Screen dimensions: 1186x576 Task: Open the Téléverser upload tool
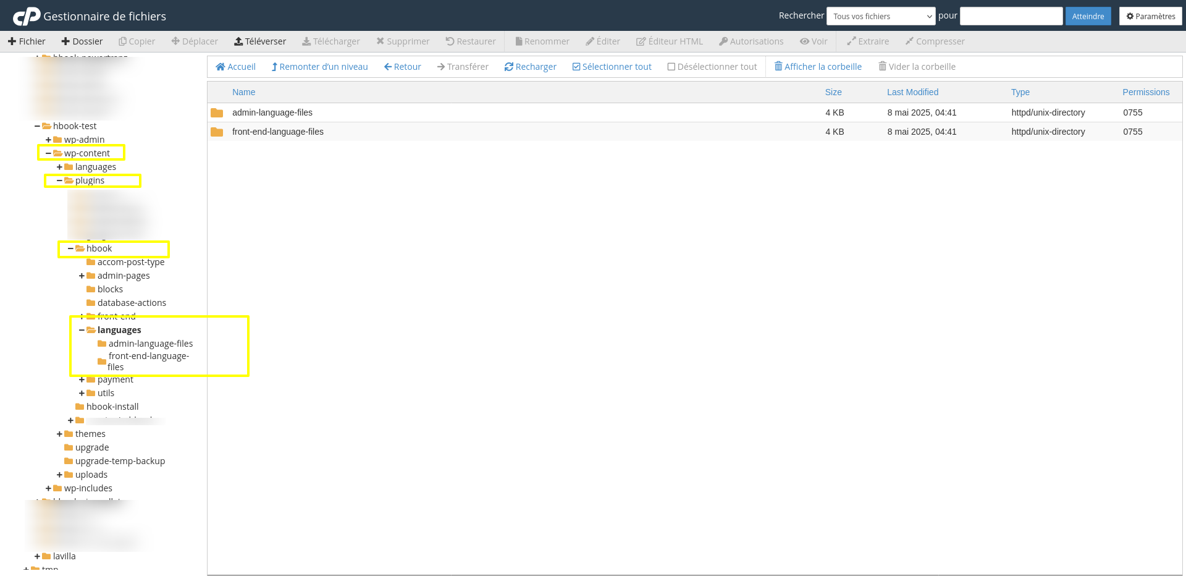[259, 41]
